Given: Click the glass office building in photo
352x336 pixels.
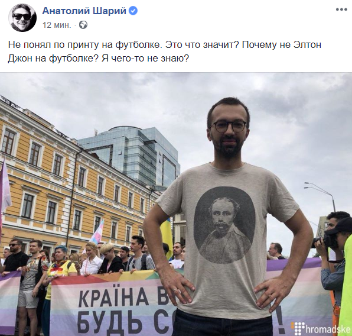Looking at the screenshot, I should pyautogui.click(x=135, y=155).
